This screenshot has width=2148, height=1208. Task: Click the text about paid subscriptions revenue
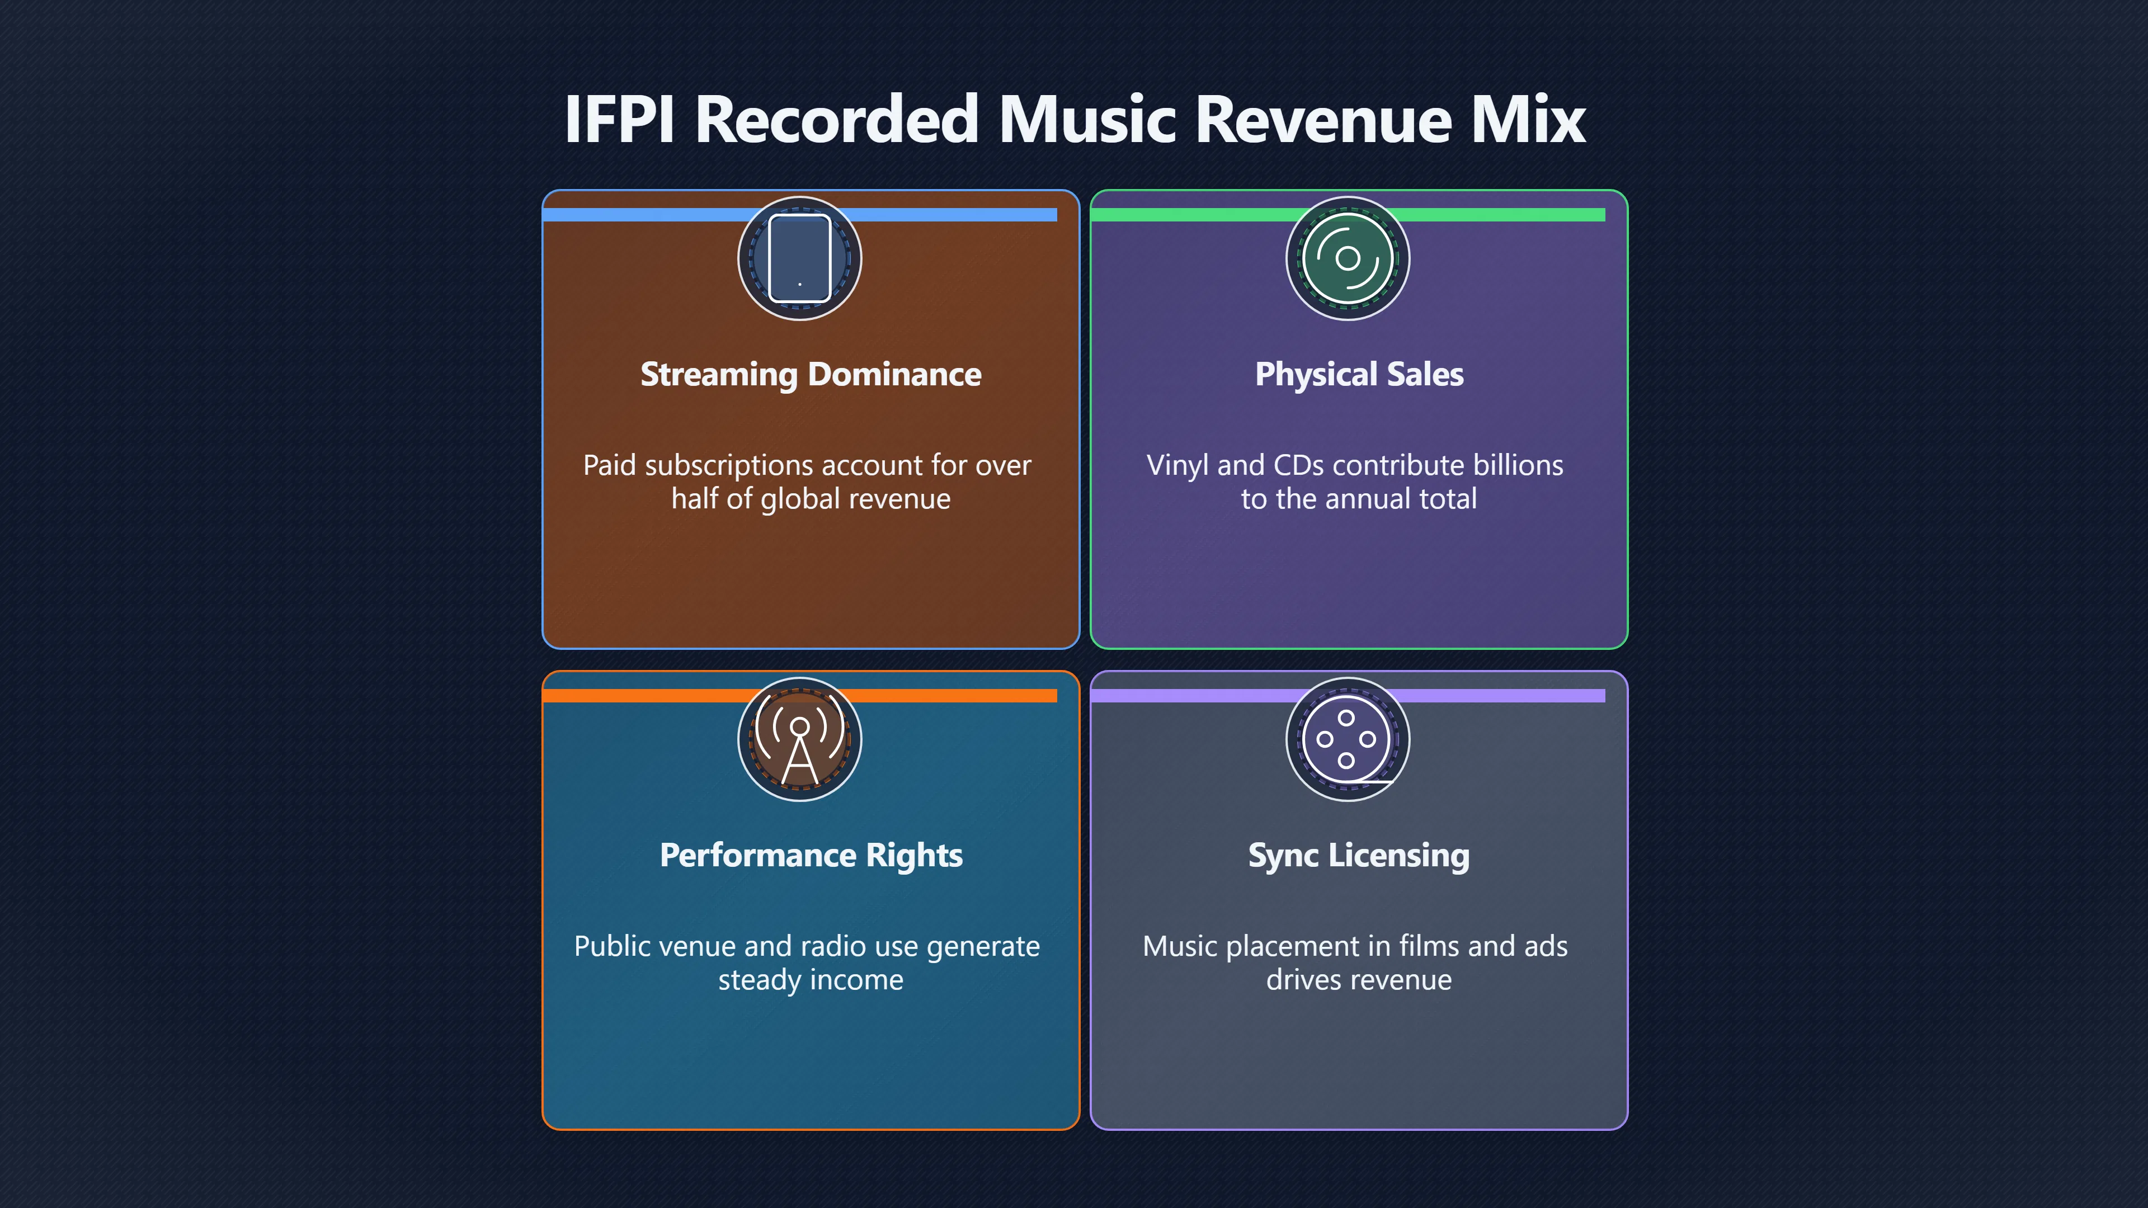pos(807,482)
